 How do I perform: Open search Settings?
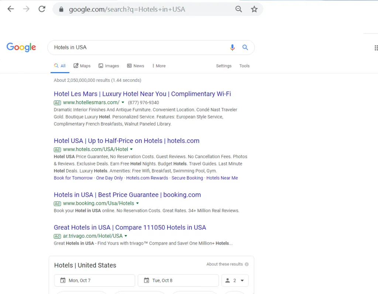pyautogui.click(x=223, y=66)
